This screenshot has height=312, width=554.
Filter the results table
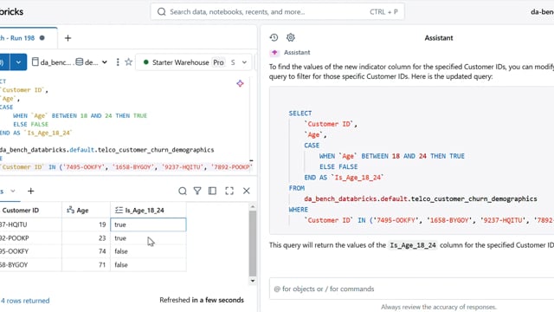click(x=197, y=191)
